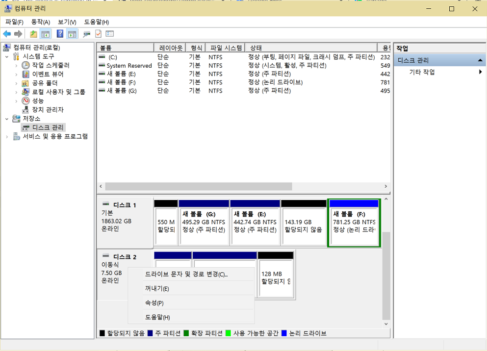The height and width of the screenshot is (351, 487).
Task: Toggle the Show/Hide Console Tree toolbar button
Action: pyautogui.click(x=46, y=34)
